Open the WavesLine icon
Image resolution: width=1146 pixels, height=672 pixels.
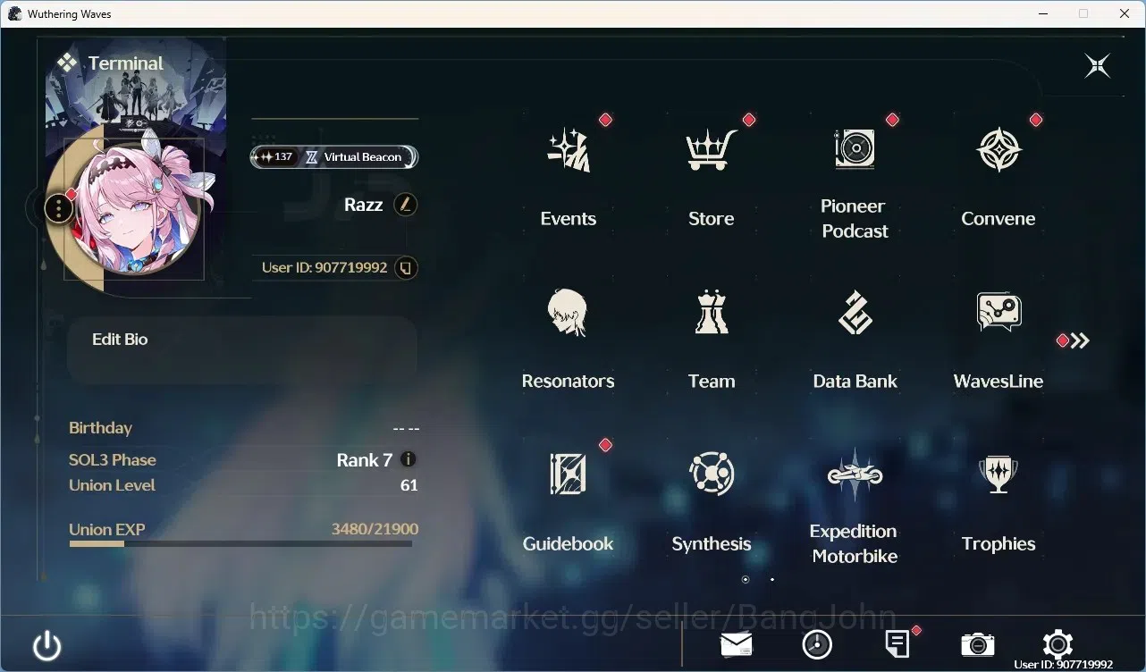(999, 312)
